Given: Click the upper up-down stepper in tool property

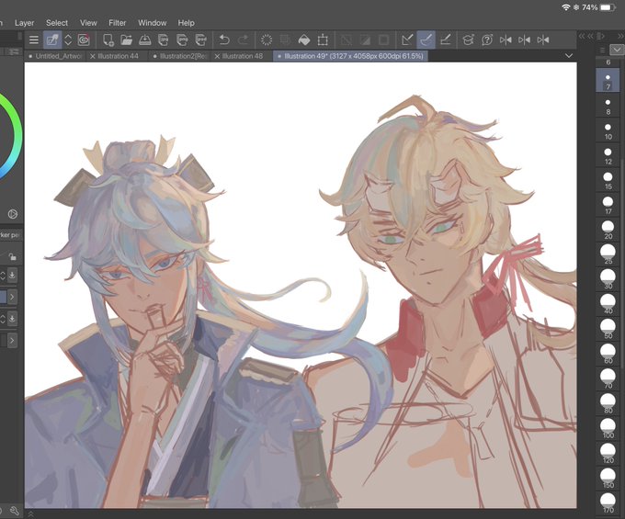Looking at the screenshot, I should (x=3, y=275).
